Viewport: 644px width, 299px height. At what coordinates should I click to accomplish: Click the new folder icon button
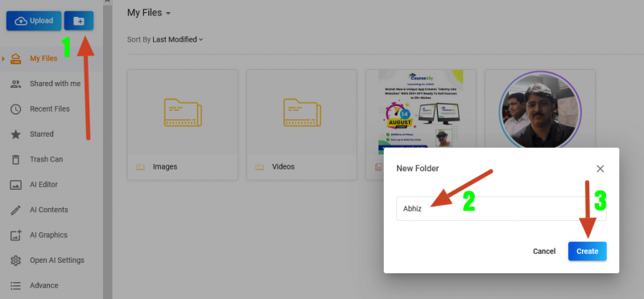(x=78, y=21)
